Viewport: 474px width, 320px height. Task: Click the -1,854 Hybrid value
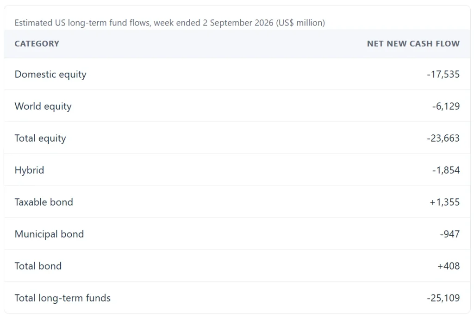coord(446,170)
